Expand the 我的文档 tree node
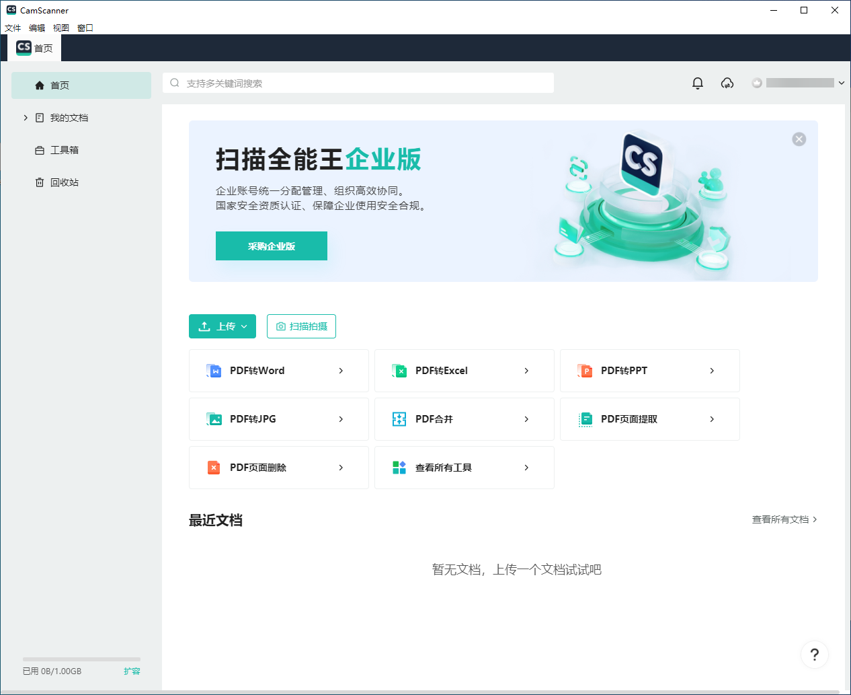851x695 pixels. click(26, 118)
